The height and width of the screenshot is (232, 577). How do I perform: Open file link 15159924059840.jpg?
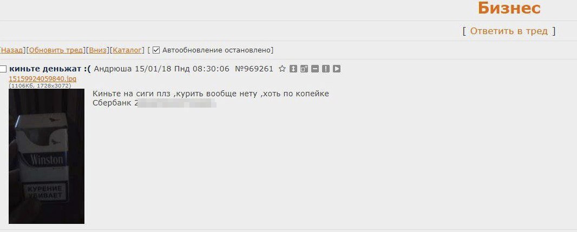pyautogui.click(x=42, y=78)
